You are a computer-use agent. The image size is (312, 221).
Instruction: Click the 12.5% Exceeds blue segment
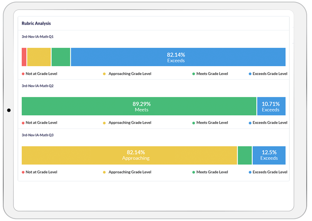pos(269,155)
